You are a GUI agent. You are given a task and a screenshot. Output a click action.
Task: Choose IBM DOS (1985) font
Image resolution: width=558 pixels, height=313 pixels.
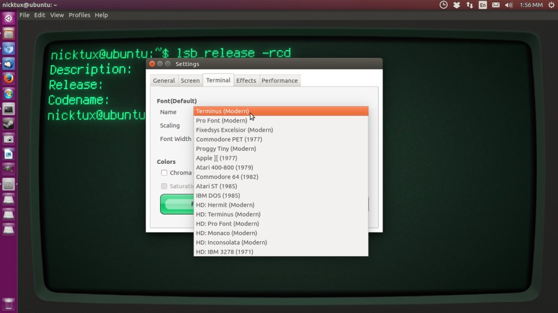pos(281,195)
